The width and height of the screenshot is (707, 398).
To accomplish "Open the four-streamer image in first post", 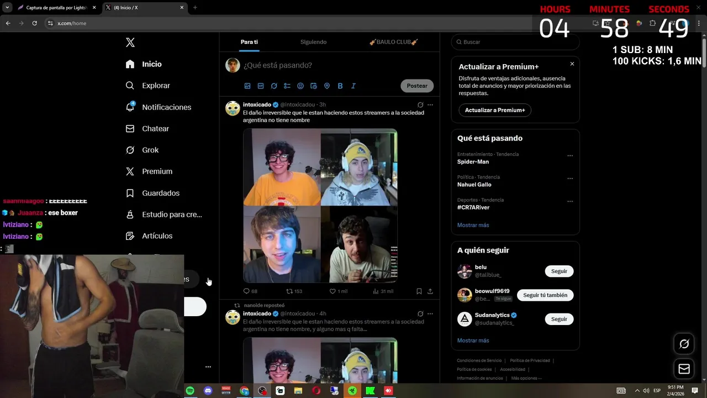I will coord(320,206).
